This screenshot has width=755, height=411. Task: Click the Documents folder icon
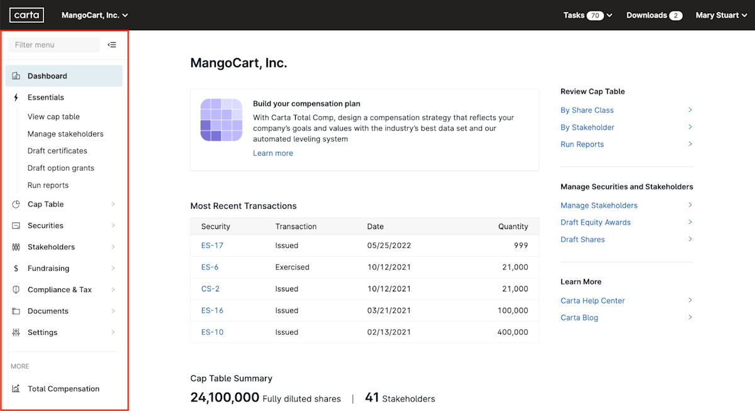point(15,311)
